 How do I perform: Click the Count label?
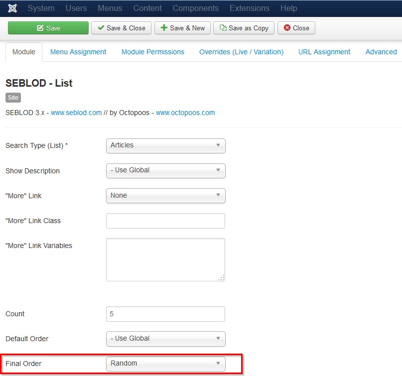click(15, 314)
